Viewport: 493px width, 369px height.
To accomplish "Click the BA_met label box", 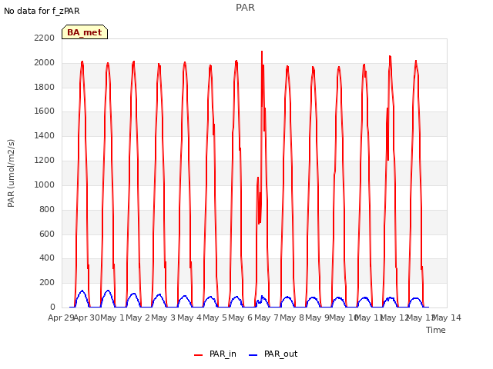I will 85,32.
